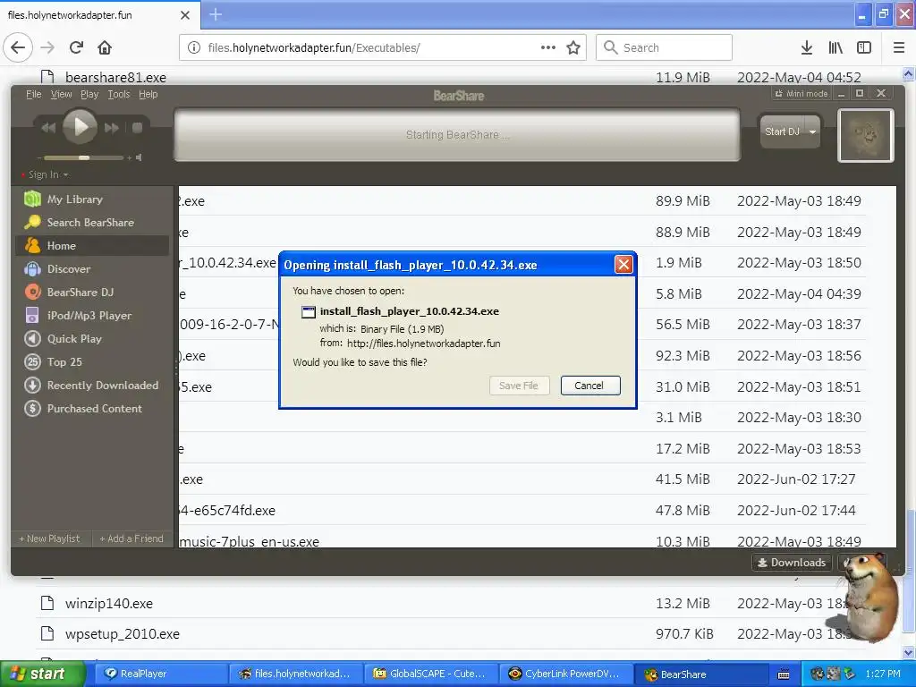Click the bearshare81.exe file link
The height and width of the screenshot is (687, 916).
[115, 77]
